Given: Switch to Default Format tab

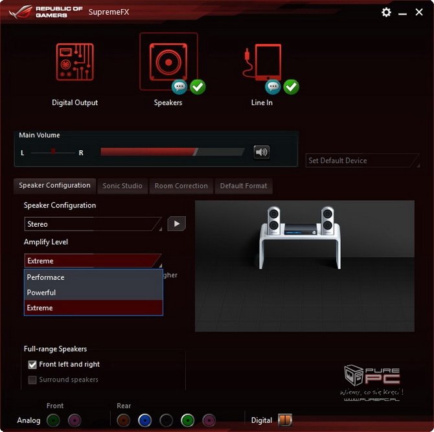Looking at the screenshot, I should (244, 186).
